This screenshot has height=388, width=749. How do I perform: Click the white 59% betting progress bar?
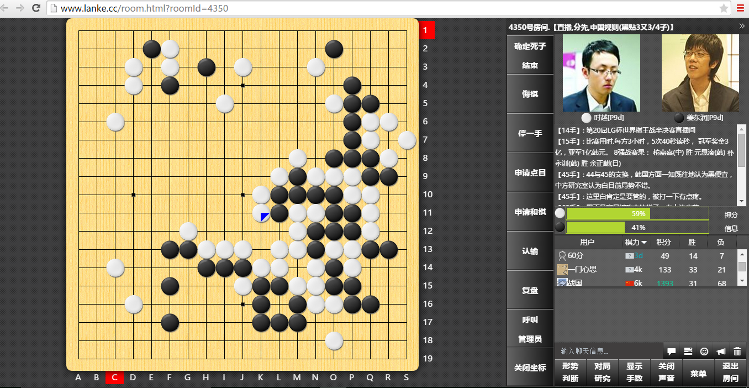[x=637, y=213]
